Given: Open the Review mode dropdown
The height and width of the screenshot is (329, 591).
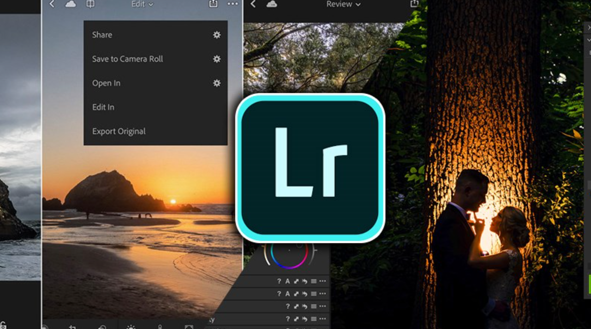Looking at the screenshot, I should [343, 4].
